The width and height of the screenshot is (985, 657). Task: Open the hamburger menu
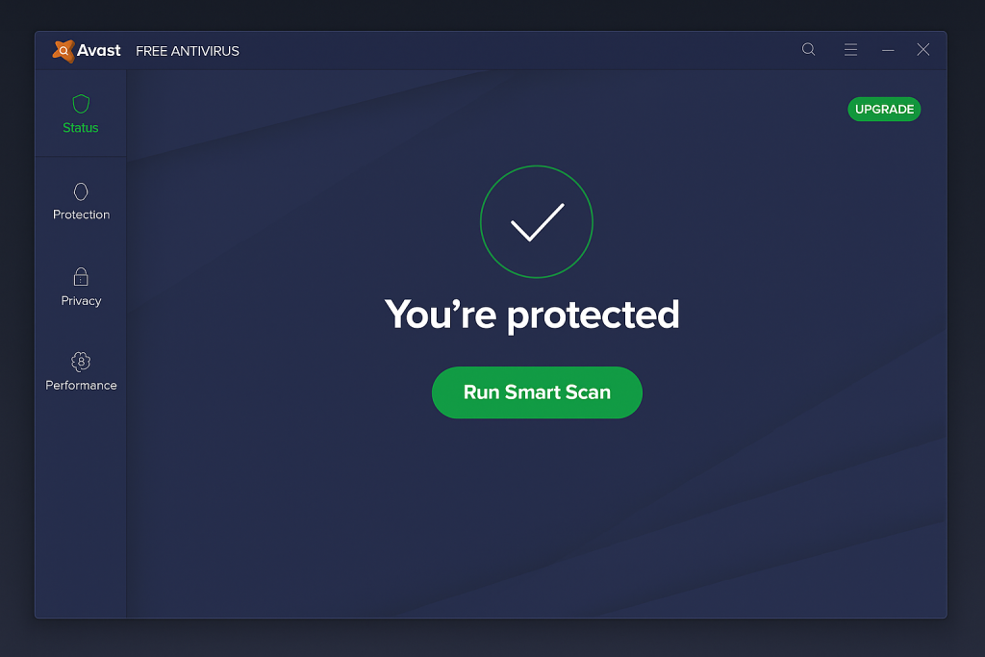click(x=850, y=50)
